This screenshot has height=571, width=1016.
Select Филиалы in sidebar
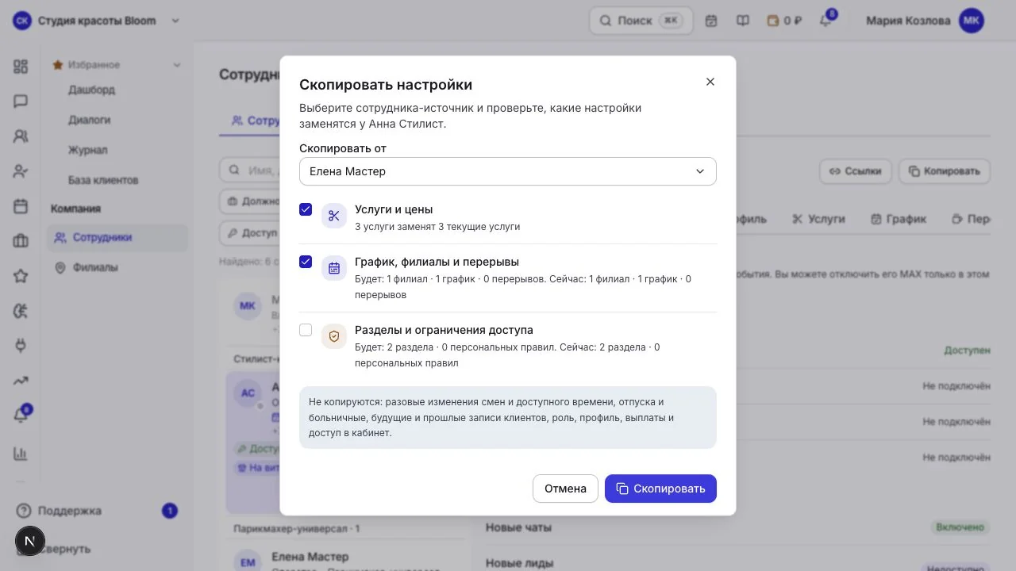pyautogui.click(x=117, y=267)
